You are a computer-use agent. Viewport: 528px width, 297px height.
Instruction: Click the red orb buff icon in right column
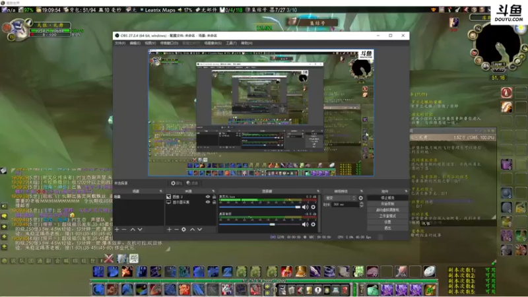coord(506,92)
